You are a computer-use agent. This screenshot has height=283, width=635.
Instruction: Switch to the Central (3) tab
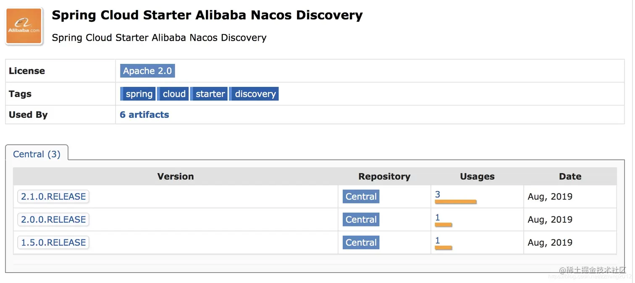(x=37, y=154)
